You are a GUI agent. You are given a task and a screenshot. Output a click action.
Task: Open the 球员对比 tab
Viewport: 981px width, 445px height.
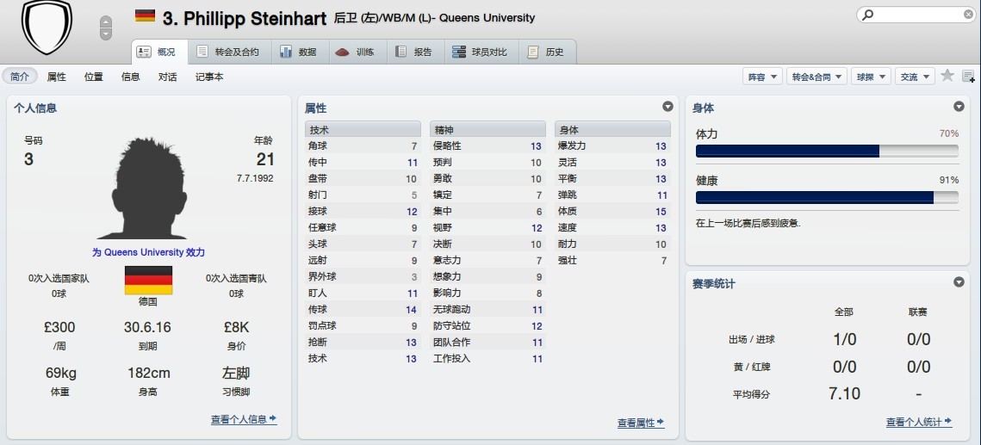coord(480,52)
